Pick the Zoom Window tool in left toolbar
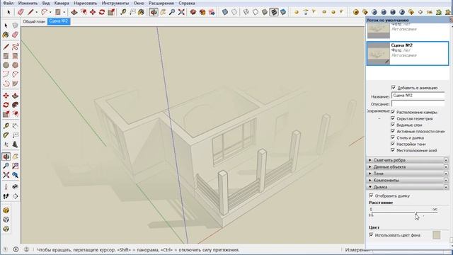Viewport: 453px width, 255px height. (x=16, y=166)
